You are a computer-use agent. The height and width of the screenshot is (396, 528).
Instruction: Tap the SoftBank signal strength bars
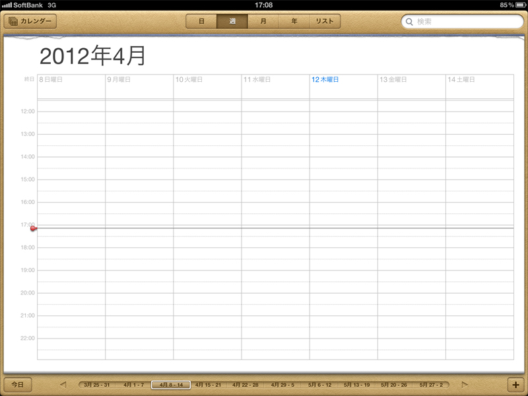pyautogui.click(x=7, y=5)
